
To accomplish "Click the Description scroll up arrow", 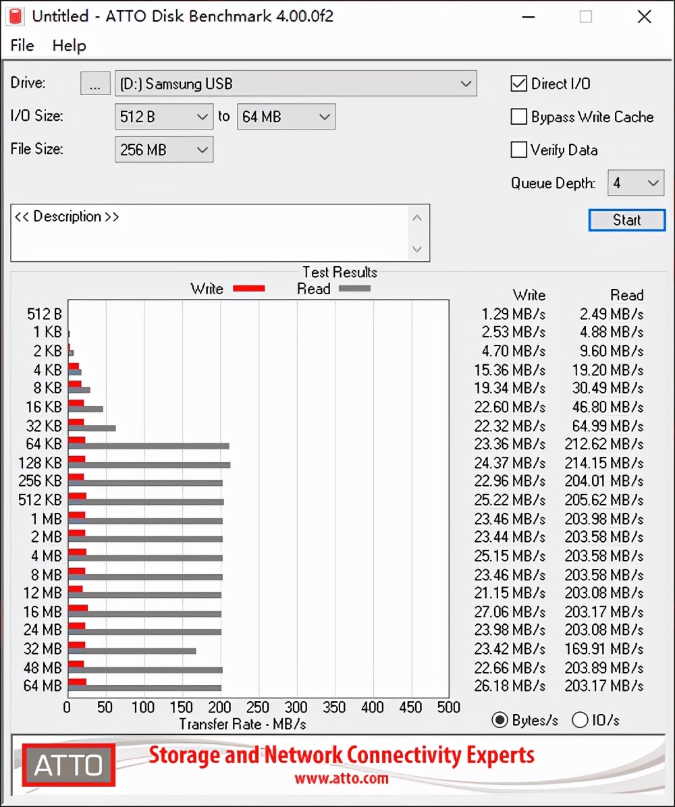I will pyautogui.click(x=417, y=218).
